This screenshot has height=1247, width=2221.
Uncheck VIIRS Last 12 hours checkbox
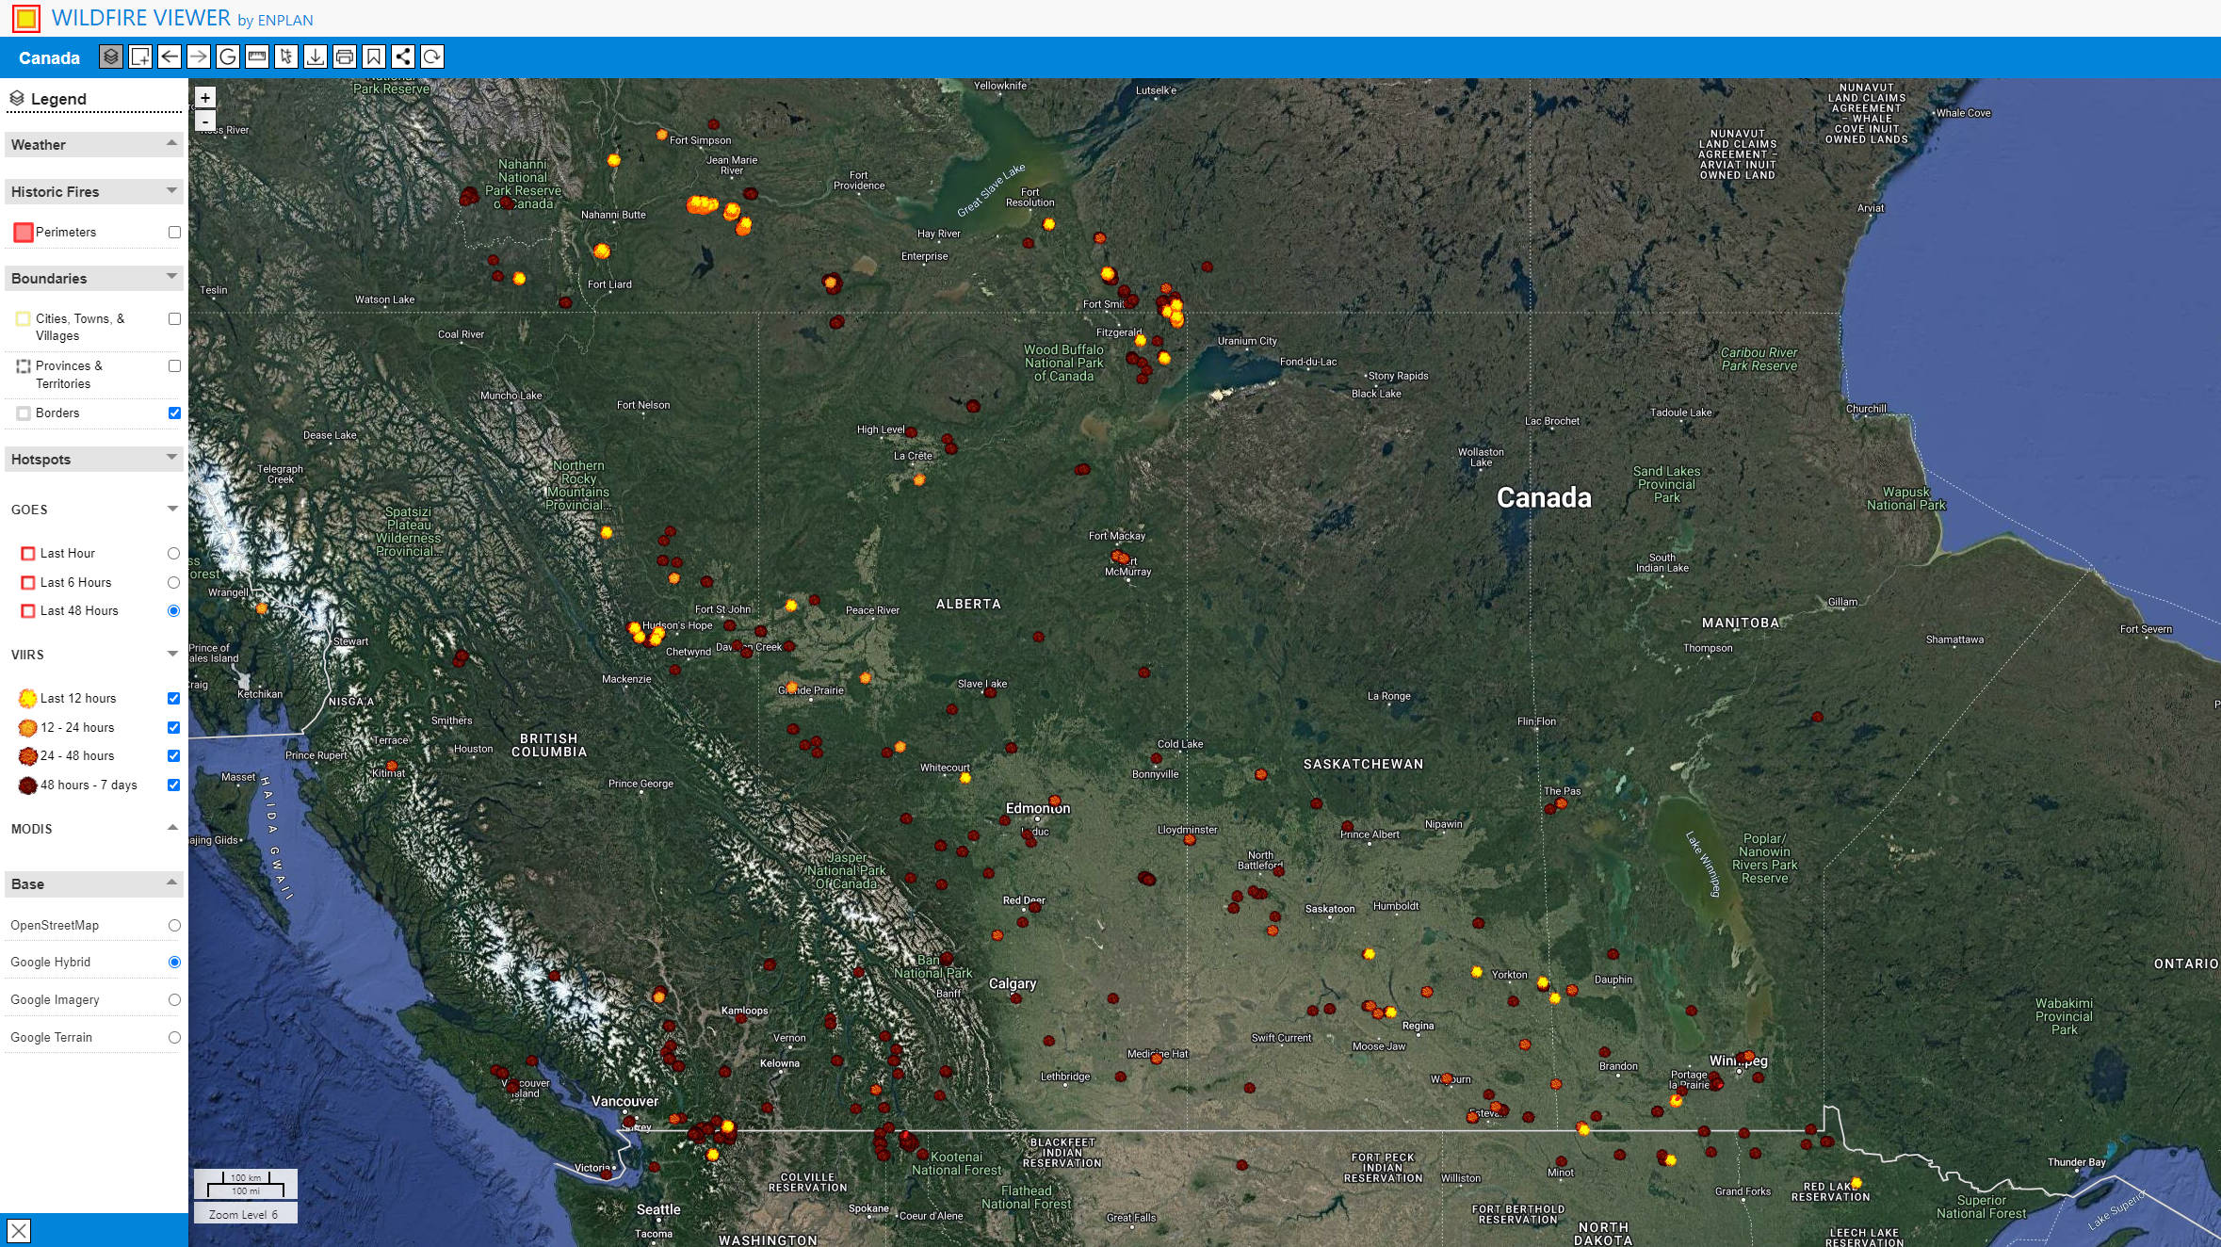[173, 698]
